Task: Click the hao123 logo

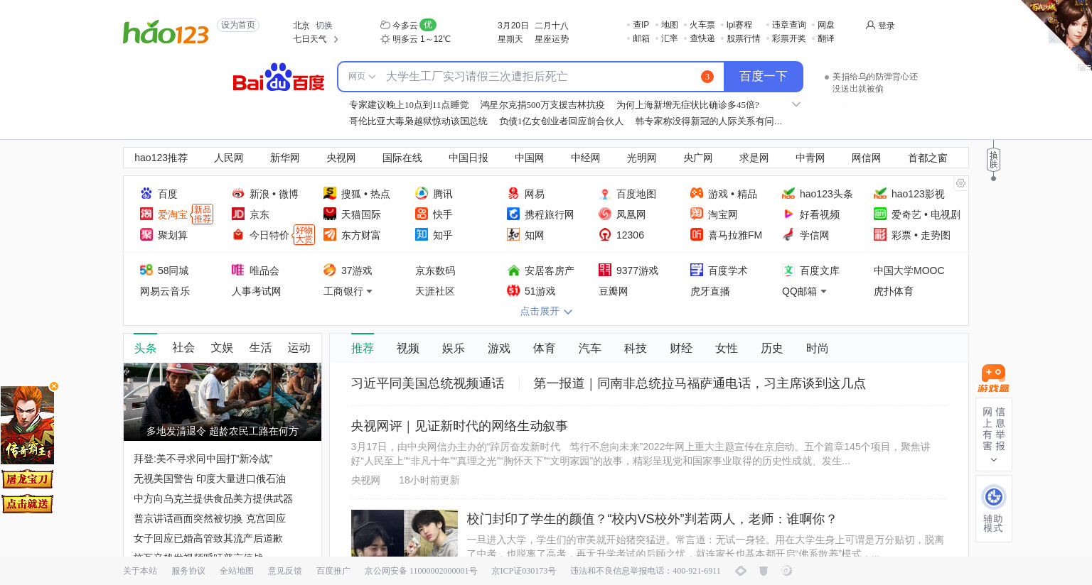Action: click(x=166, y=33)
